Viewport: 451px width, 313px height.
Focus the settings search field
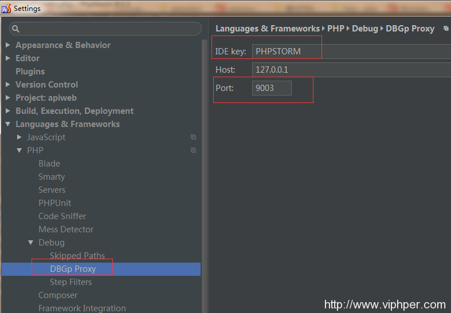105,29
